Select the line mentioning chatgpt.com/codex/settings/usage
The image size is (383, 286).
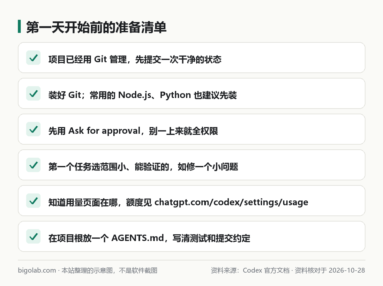[x=178, y=202]
